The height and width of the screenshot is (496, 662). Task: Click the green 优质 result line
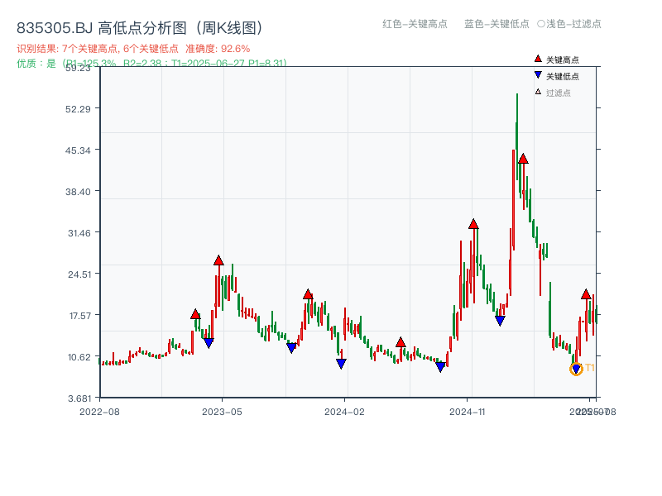[x=147, y=60]
